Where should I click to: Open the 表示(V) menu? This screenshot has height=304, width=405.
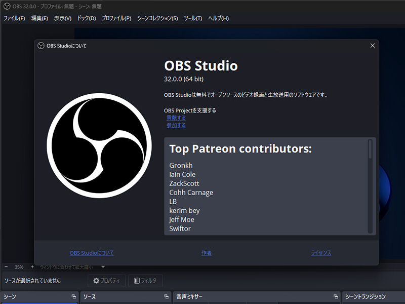[x=62, y=18]
